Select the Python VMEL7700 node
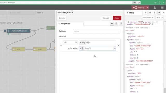The image size is (166, 93). tap(19, 31)
